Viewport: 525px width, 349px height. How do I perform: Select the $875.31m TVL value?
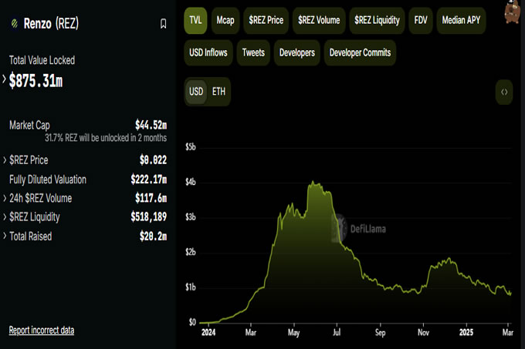coord(36,80)
